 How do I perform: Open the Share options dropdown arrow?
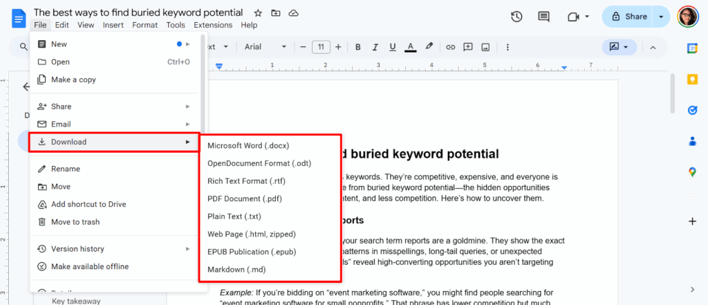661,17
